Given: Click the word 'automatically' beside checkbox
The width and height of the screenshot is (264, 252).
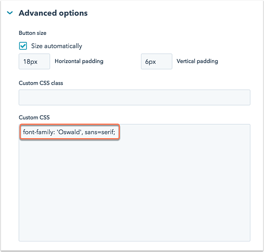Looking at the screenshot, I should click(x=63, y=46).
